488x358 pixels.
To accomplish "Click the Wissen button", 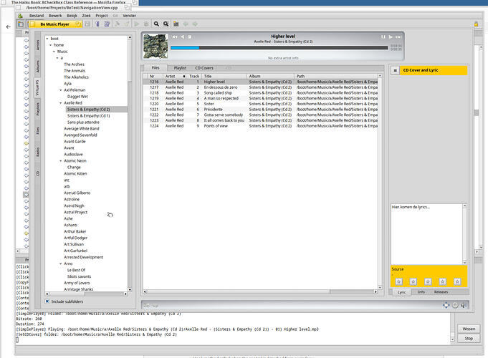I will click(x=469, y=329).
